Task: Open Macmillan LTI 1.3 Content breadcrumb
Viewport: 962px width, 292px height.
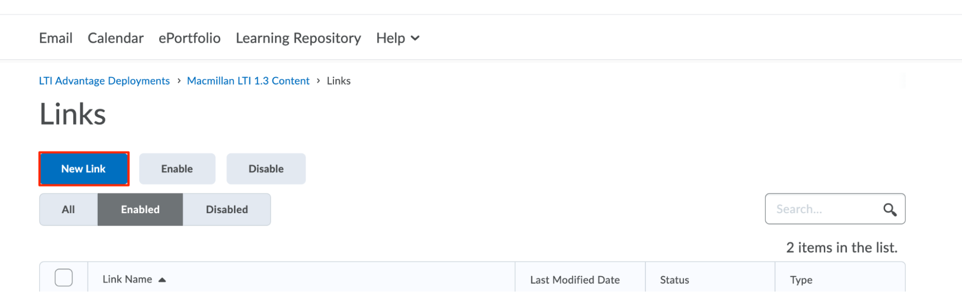Action: (248, 81)
